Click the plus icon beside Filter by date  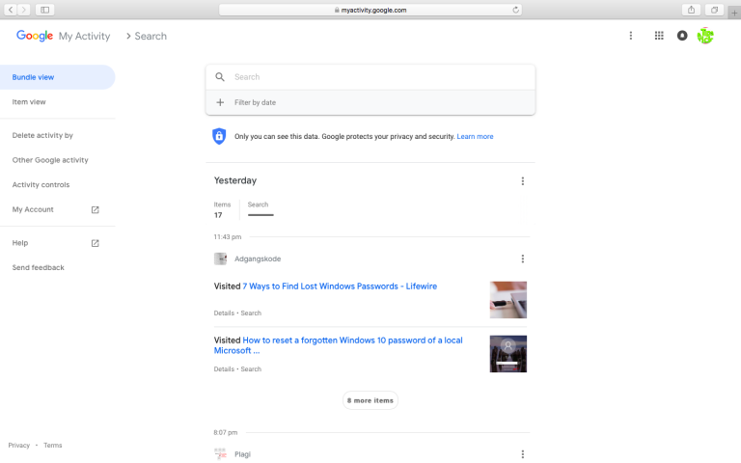[x=220, y=102]
